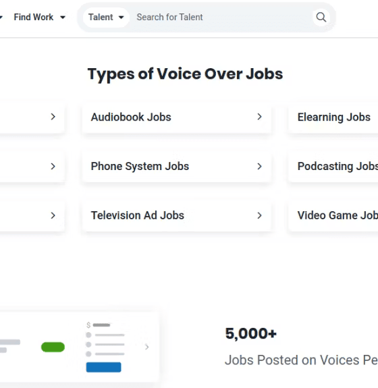Open Audiobook Jobs category
378x388 pixels.
(x=176, y=117)
